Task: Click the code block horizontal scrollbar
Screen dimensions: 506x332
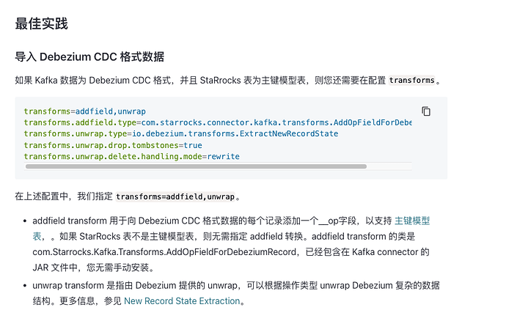Action: click(x=196, y=166)
